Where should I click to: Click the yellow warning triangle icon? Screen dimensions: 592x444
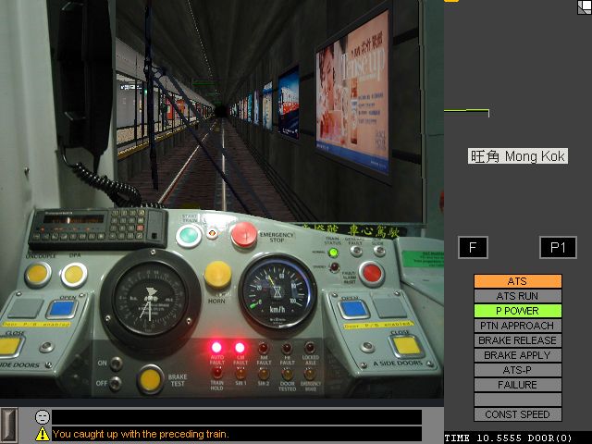pyautogui.click(x=43, y=434)
